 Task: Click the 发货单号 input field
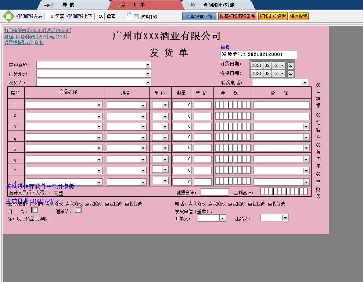coord(259,54)
